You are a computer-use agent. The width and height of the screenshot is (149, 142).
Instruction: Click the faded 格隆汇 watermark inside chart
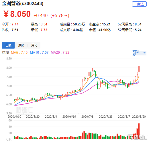click(24, 111)
